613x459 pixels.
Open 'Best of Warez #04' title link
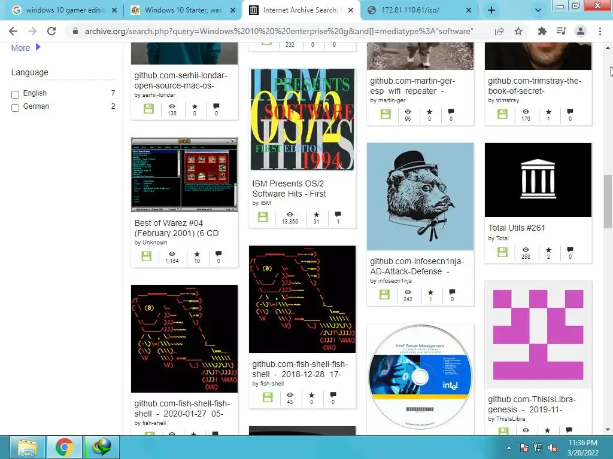pos(177,228)
